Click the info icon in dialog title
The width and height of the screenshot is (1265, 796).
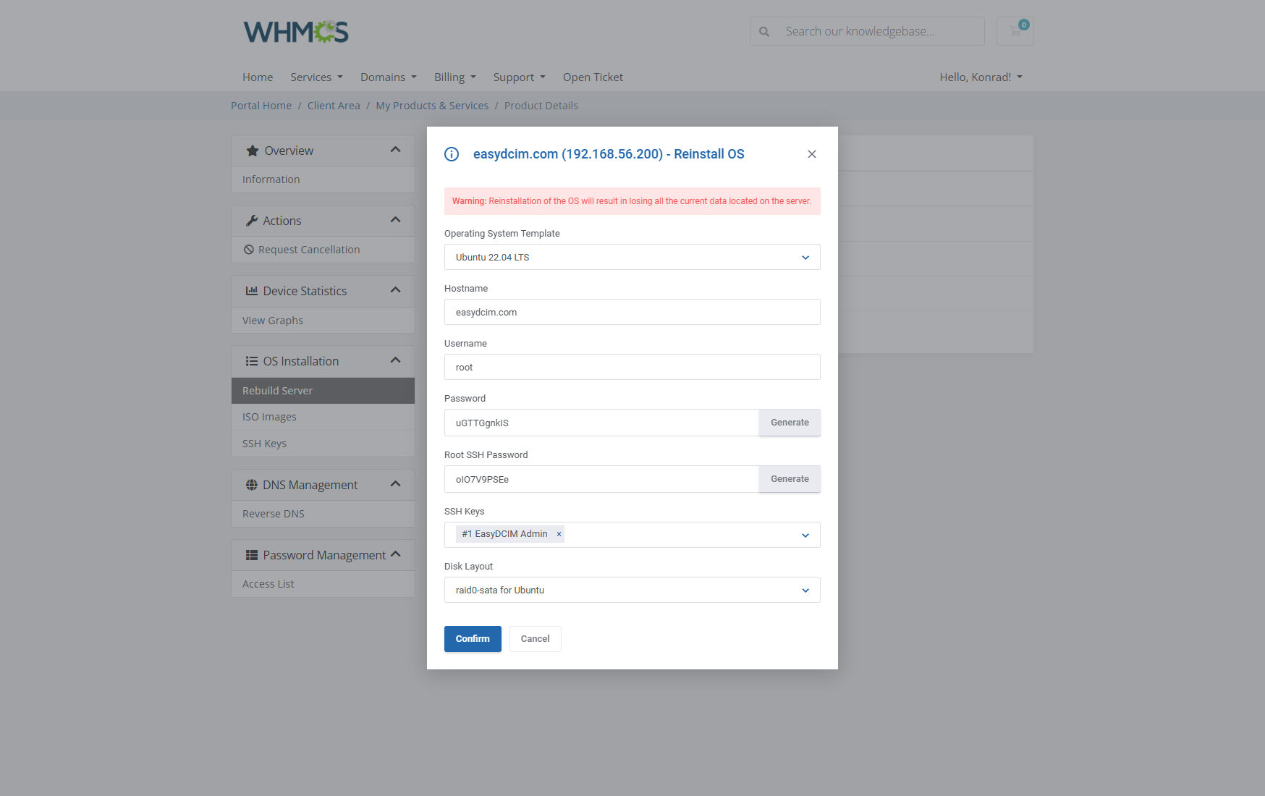(452, 154)
